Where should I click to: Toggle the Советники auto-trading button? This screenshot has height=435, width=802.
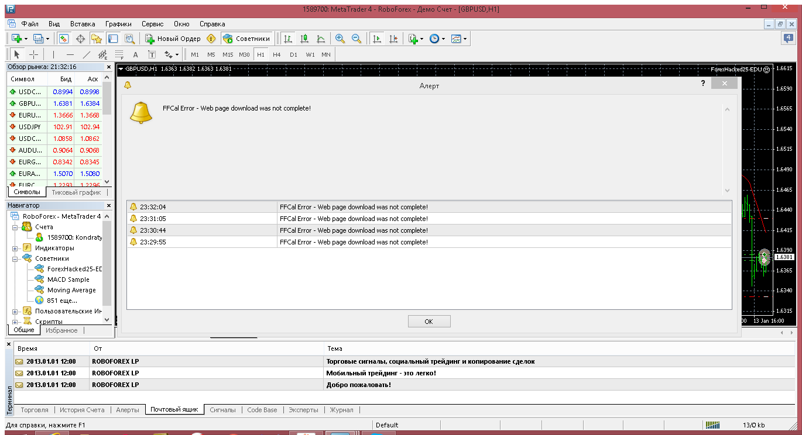[247, 39]
